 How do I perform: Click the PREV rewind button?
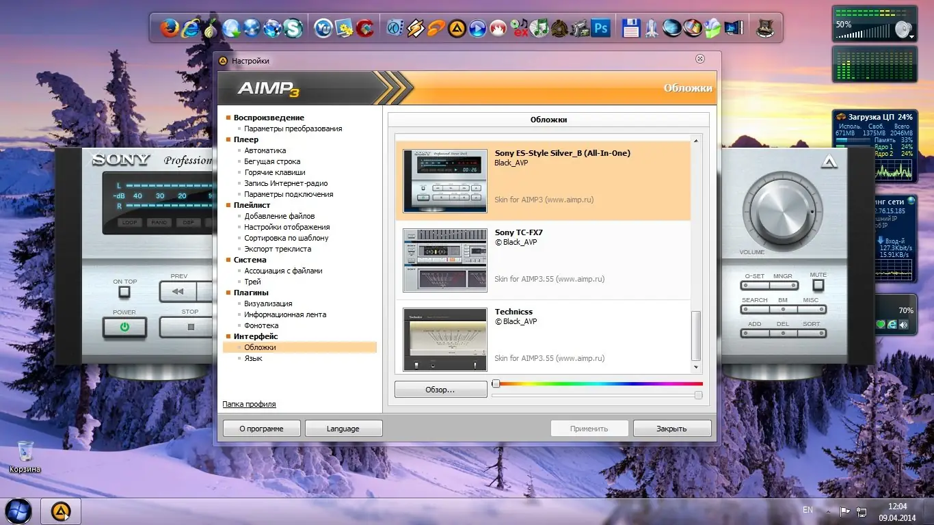[x=178, y=291]
